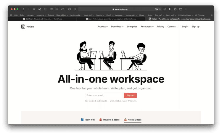Expand the Intranet bookmarks folder
Image resolution: width=222 pixels, height=135 pixels.
pyautogui.click(x=30, y=15)
